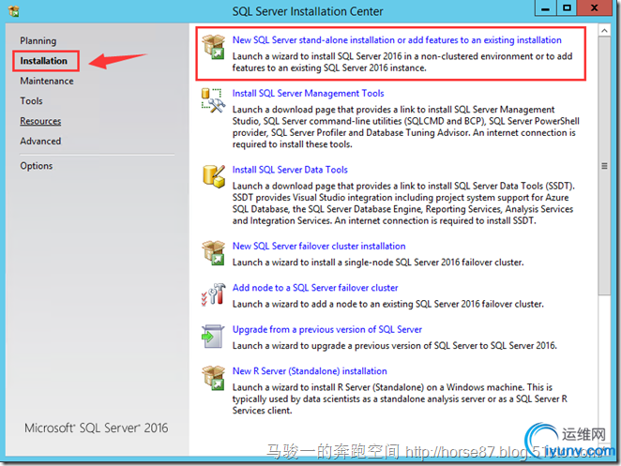
Task: Click the SSDT description paragraph
Action: point(403,203)
